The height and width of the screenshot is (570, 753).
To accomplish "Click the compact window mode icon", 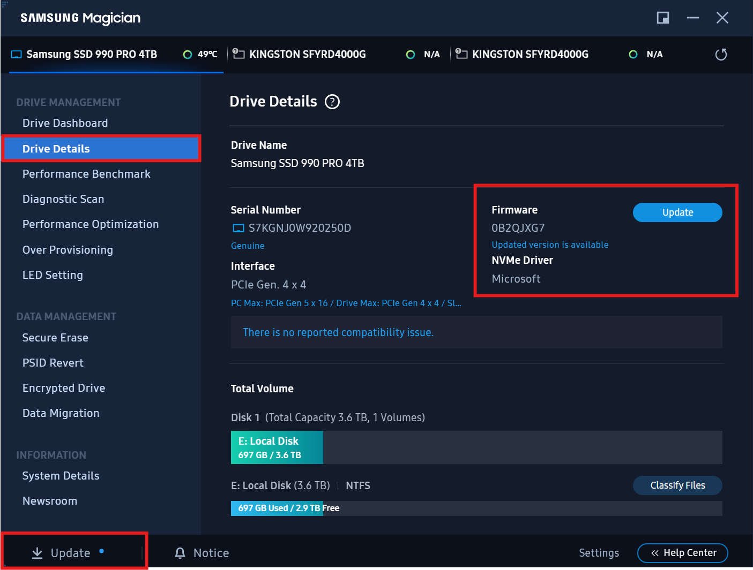I will [x=663, y=18].
